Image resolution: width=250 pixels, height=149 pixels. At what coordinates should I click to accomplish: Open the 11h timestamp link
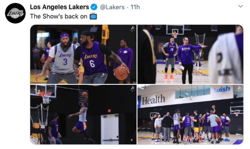point(135,7)
